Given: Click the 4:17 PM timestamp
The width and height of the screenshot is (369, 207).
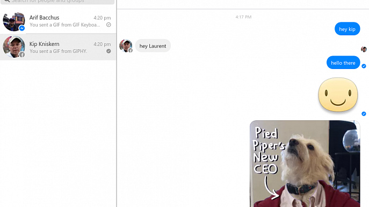Looking at the screenshot, I should (243, 17).
